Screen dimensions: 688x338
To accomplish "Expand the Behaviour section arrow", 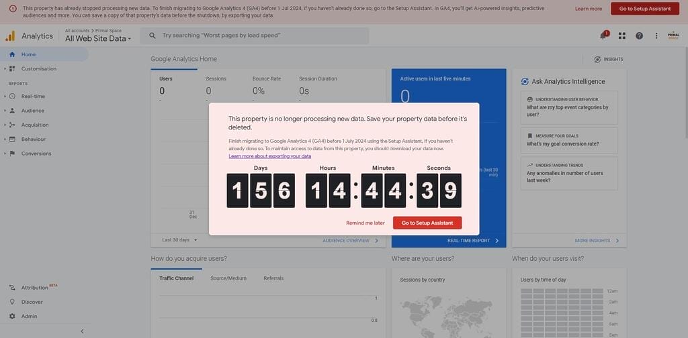I will tap(5, 139).
